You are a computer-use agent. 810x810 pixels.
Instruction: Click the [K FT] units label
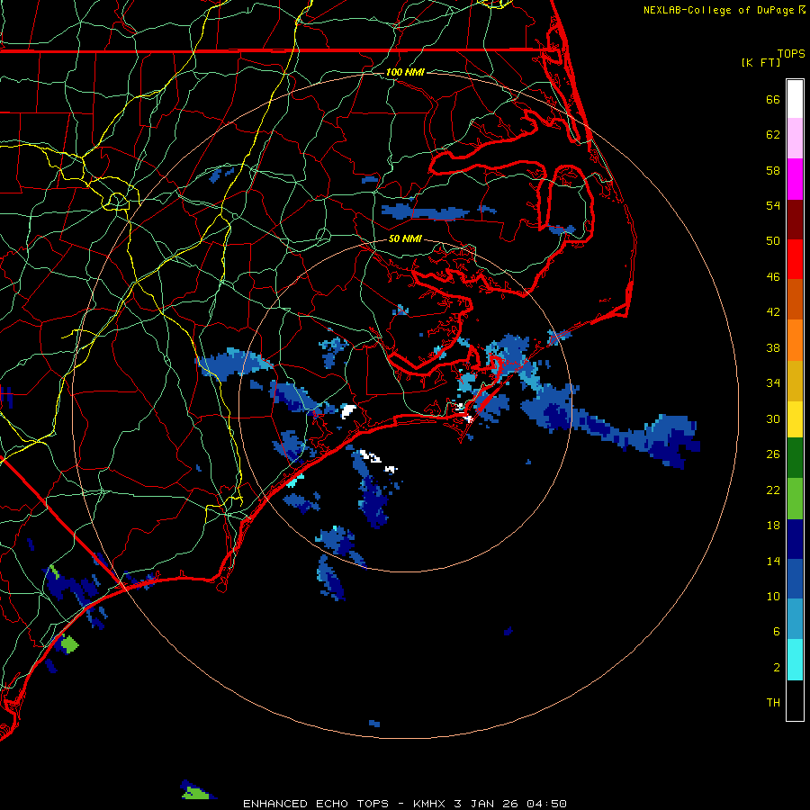760,62
